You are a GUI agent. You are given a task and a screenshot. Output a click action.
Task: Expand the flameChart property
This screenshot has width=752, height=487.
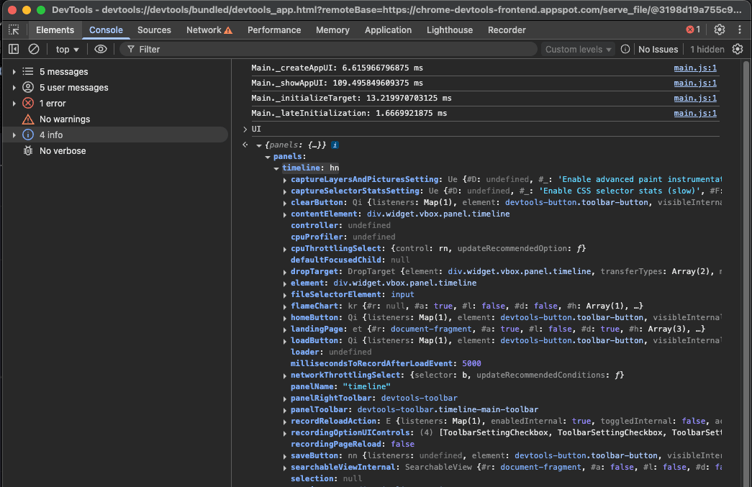pyautogui.click(x=285, y=306)
